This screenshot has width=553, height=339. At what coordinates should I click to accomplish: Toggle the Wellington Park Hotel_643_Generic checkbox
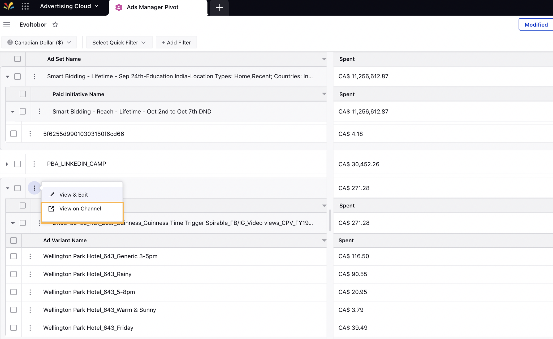14,256
